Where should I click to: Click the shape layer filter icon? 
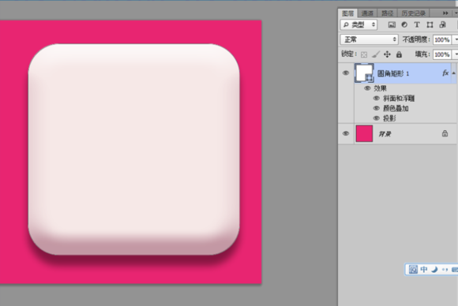point(430,24)
